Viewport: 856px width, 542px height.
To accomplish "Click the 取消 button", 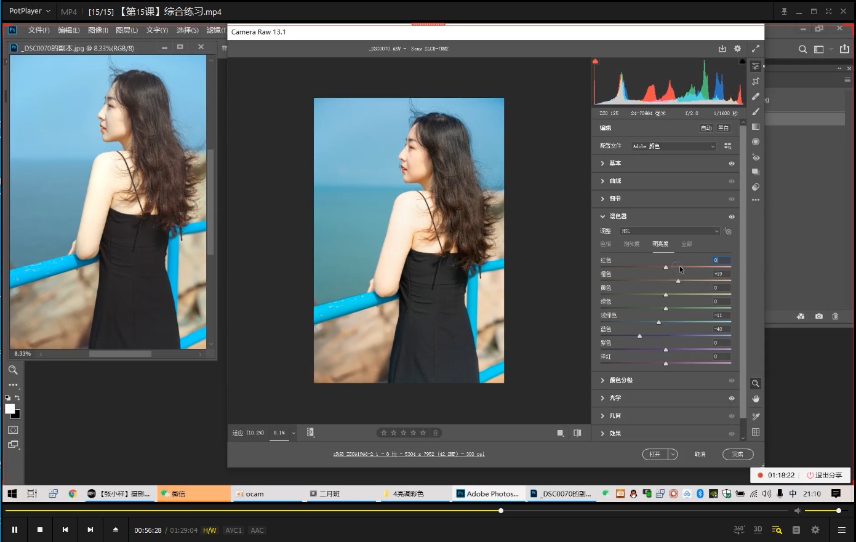I will pos(700,454).
